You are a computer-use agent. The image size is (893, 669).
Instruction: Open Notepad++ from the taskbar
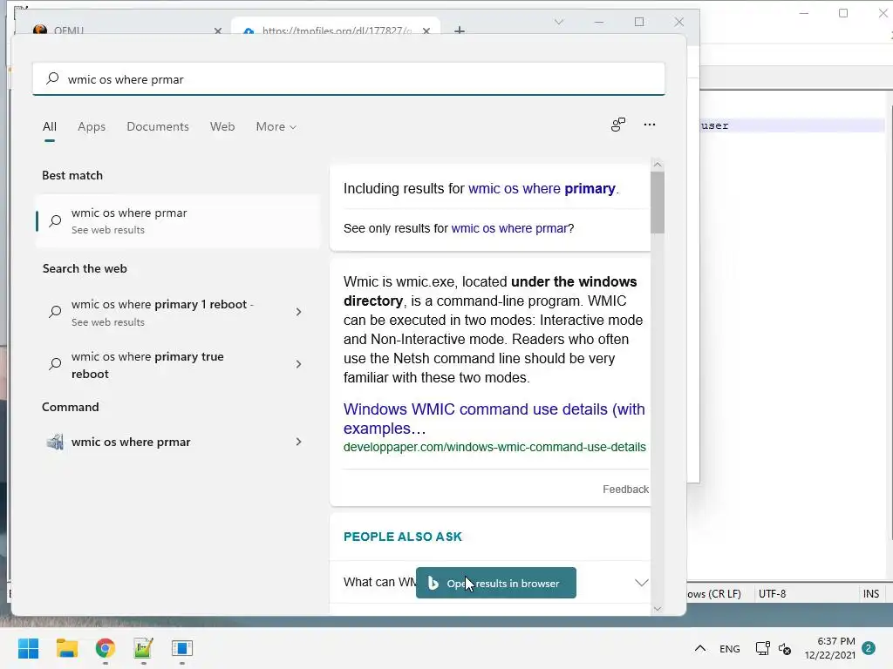tap(144, 648)
